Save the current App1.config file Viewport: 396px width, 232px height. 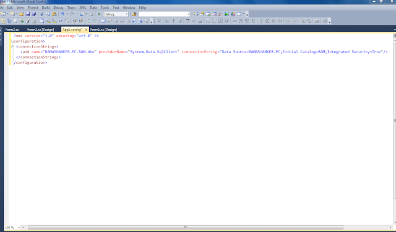click(28, 14)
